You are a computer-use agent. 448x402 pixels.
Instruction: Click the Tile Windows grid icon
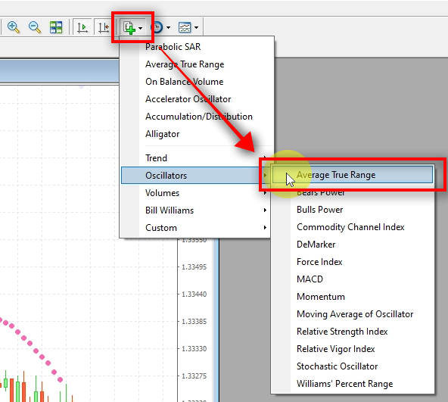56,27
